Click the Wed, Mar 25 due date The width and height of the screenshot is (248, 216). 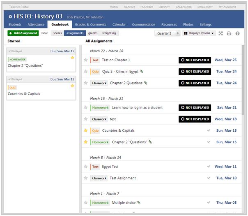pos(225,60)
